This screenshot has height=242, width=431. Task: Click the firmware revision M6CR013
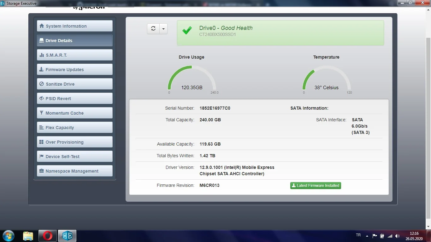(x=210, y=185)
